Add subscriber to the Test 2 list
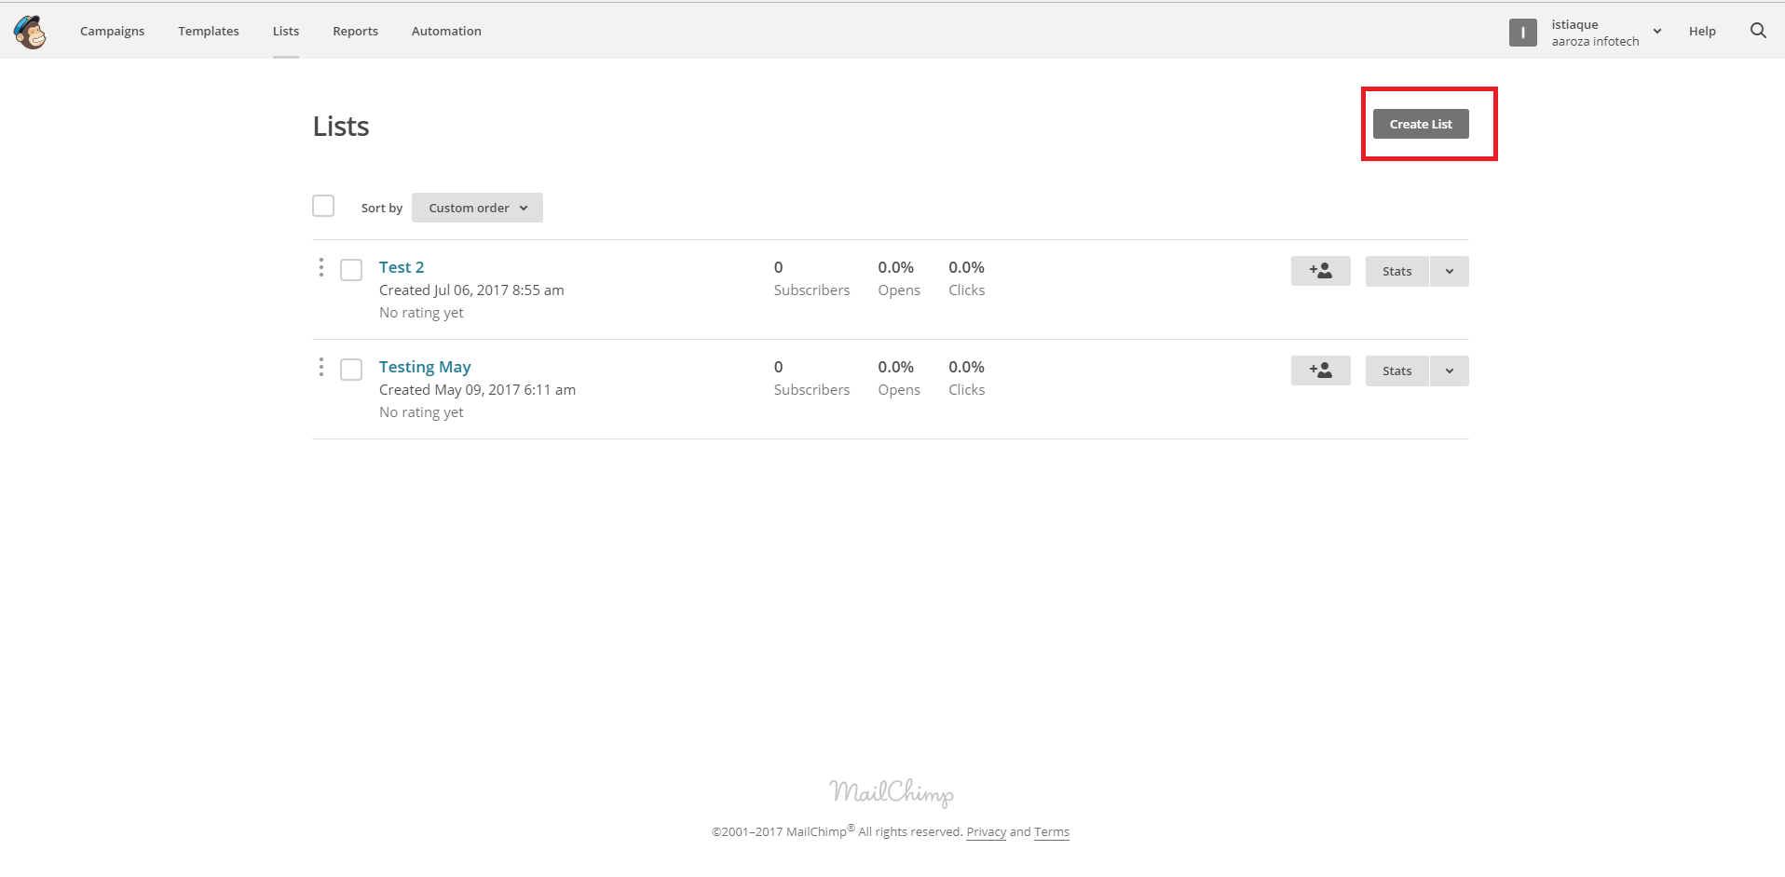This screenshot has width=1785, height=877. tap(1320, 271)
